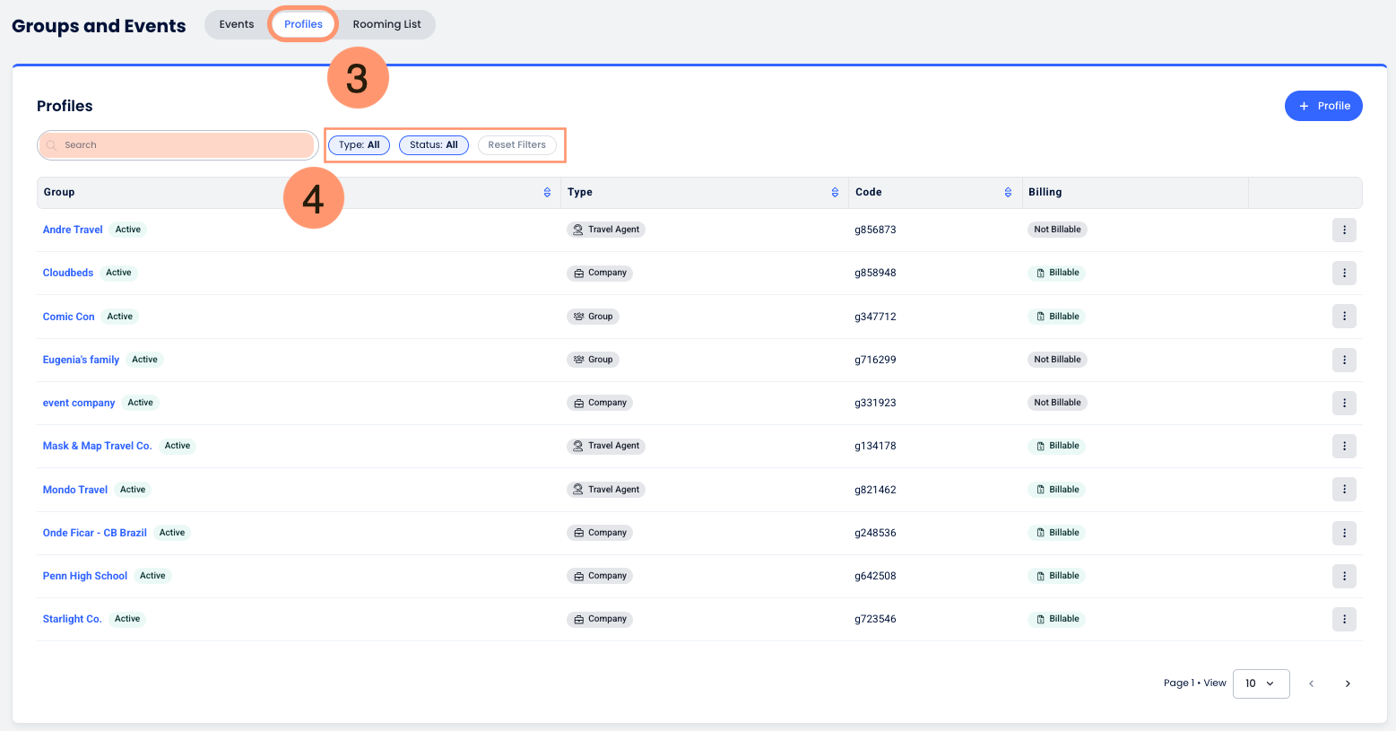The width and height of the screenshot is (1396, 731).
Task: Expand the rows-per-page View 10 dropdown
Action: (x=1261, y=683)
